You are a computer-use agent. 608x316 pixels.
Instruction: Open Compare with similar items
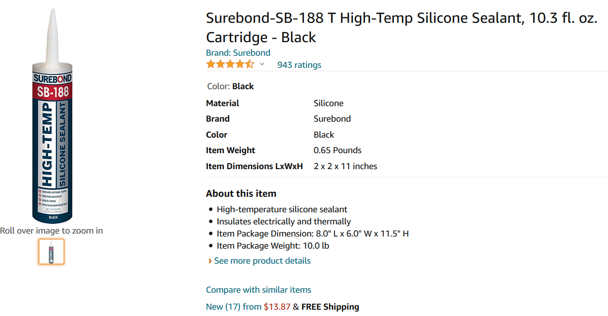[258, 289]
